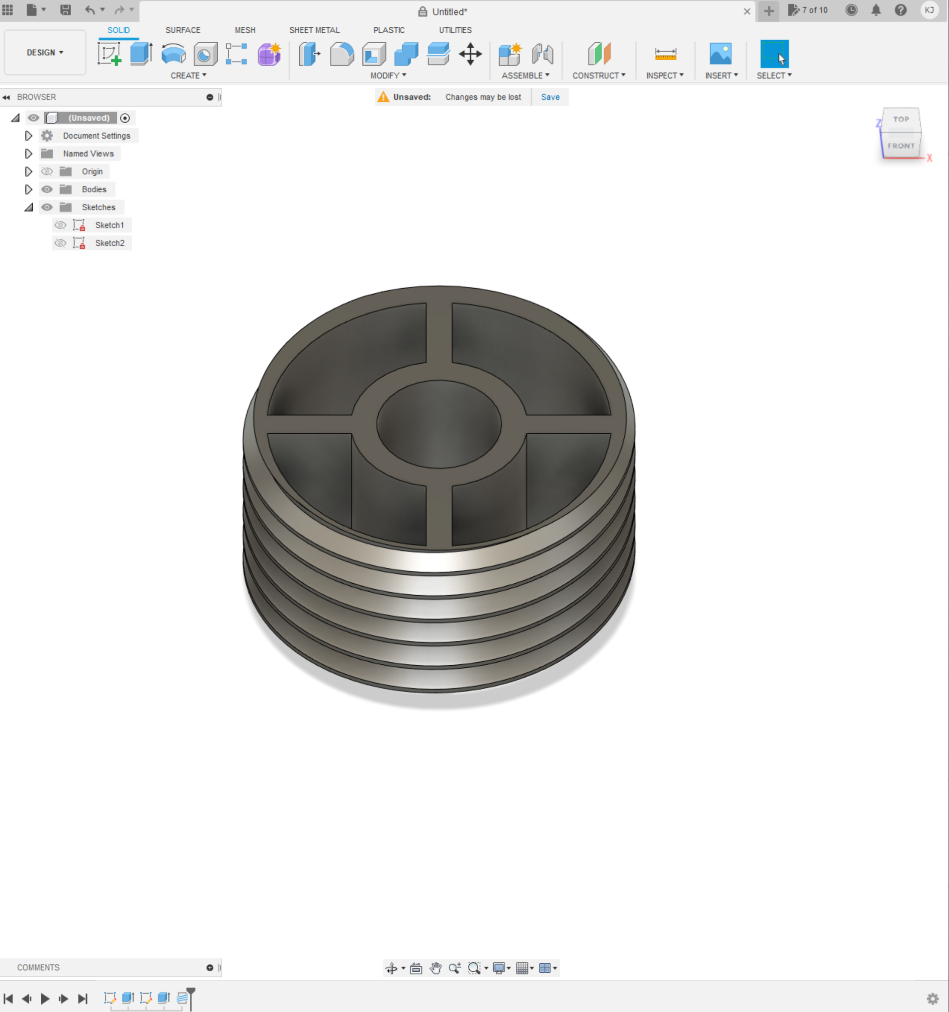Viewport: 949px width, 1012px height.
Task: Open the CONSTRUCT dropdown menu
Action: [x=599, y=76]
